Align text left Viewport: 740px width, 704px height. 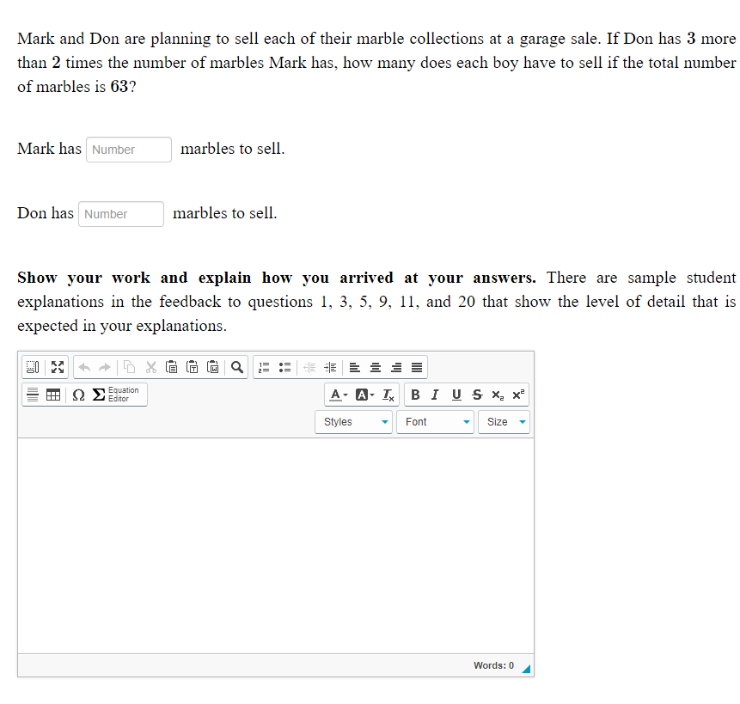[355, 367]
